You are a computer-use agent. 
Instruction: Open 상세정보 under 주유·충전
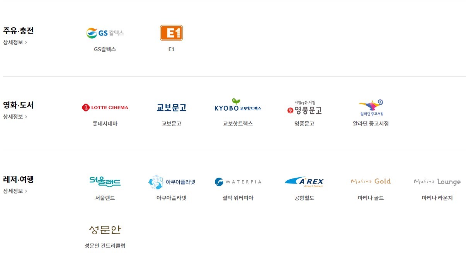15,42
